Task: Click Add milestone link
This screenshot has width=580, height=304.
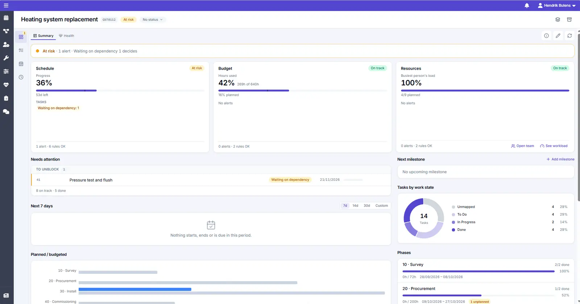Action: point(560,159)
